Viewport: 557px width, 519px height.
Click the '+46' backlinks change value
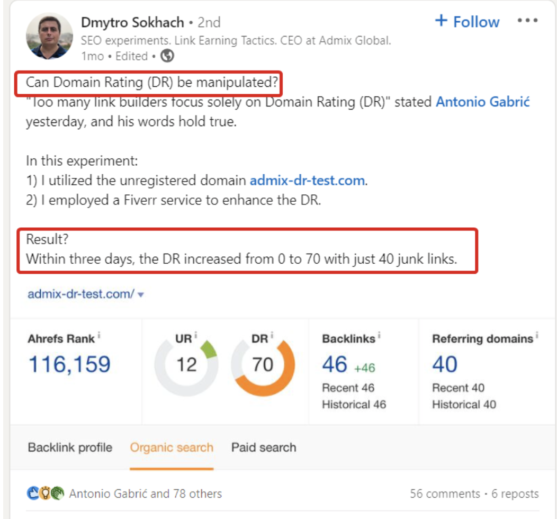click(x=364, y=368)
